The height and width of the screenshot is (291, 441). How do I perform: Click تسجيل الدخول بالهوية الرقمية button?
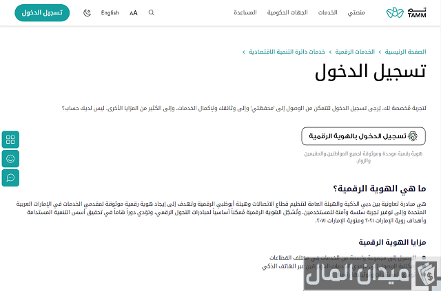363,136
